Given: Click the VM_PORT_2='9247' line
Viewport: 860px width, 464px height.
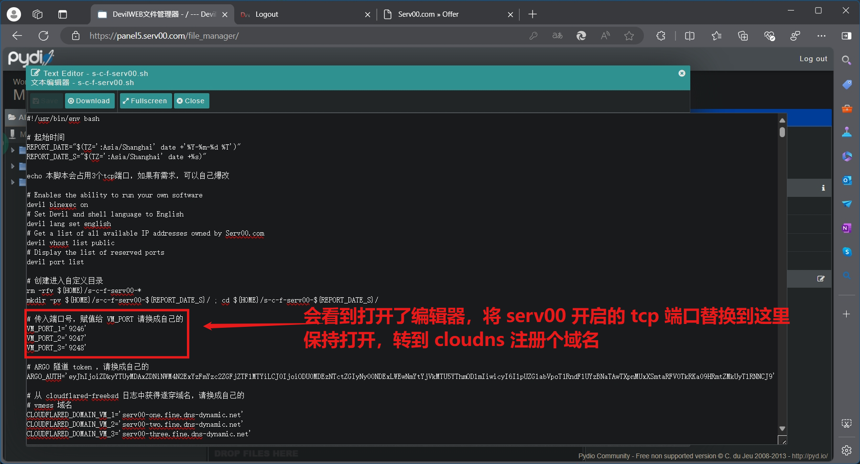Looking at the screenshot, I should (56, 338).
